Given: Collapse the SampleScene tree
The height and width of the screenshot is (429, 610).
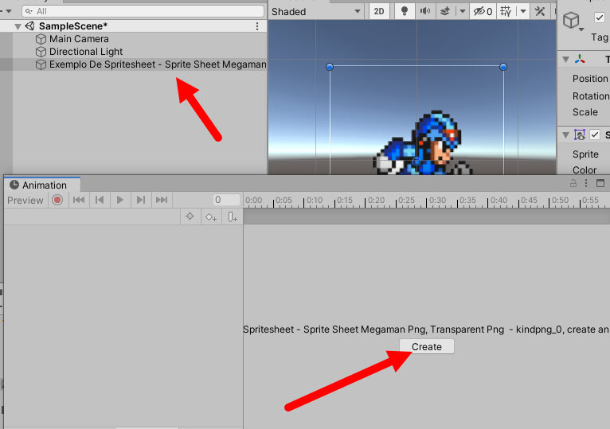Looking at the screenshot, I should click(18, 26).
